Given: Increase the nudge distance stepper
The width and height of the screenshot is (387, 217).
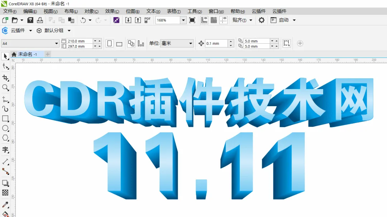Looking at the screenshot, I should (230, 41).
